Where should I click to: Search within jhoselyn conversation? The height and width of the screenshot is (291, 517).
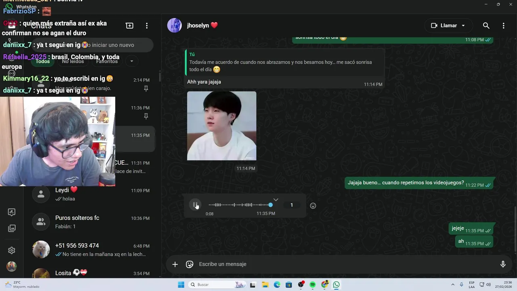click(486, 25)
